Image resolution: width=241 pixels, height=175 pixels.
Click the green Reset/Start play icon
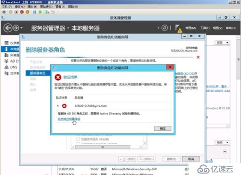click(40, 12)
